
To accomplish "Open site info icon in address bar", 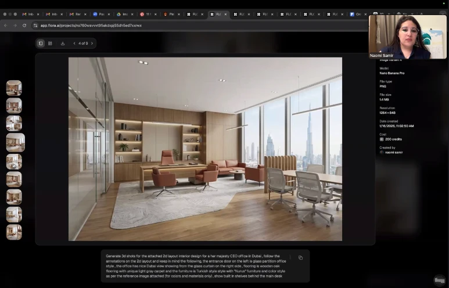I will (35, 26).
